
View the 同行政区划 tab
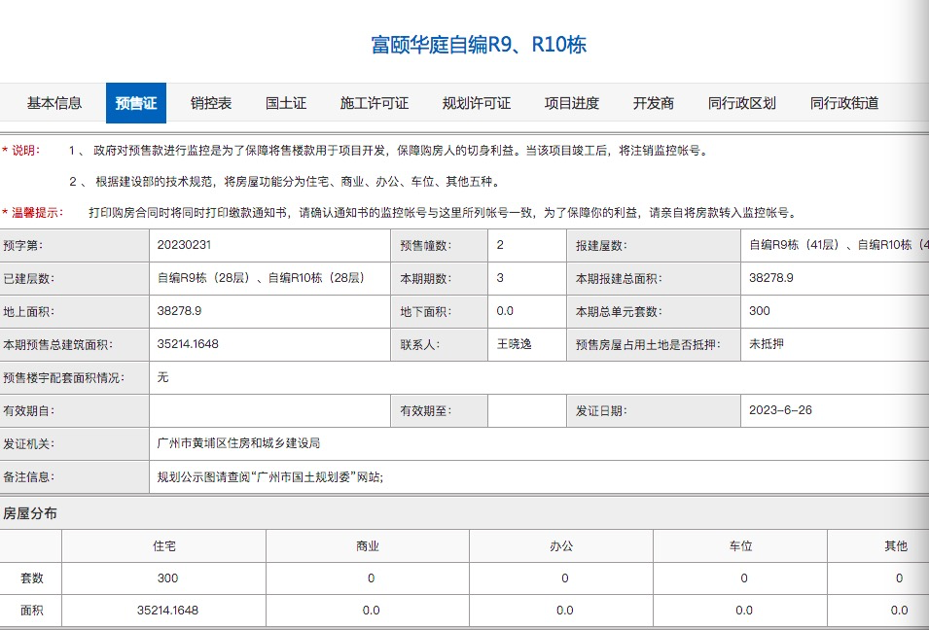point(743,103)
